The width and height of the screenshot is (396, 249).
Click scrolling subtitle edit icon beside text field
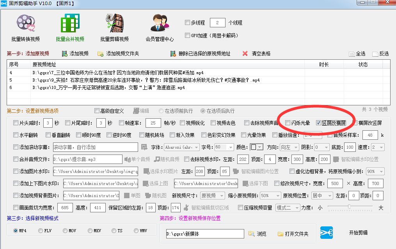pyautogui.click(x=144, y=147)
